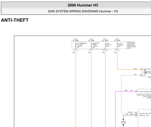151x127 pixels.
Task: Click the A19 connector pin label
Action: pos(136,112)
